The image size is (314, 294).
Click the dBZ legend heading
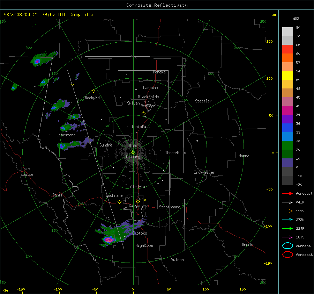tap(296, 19)
